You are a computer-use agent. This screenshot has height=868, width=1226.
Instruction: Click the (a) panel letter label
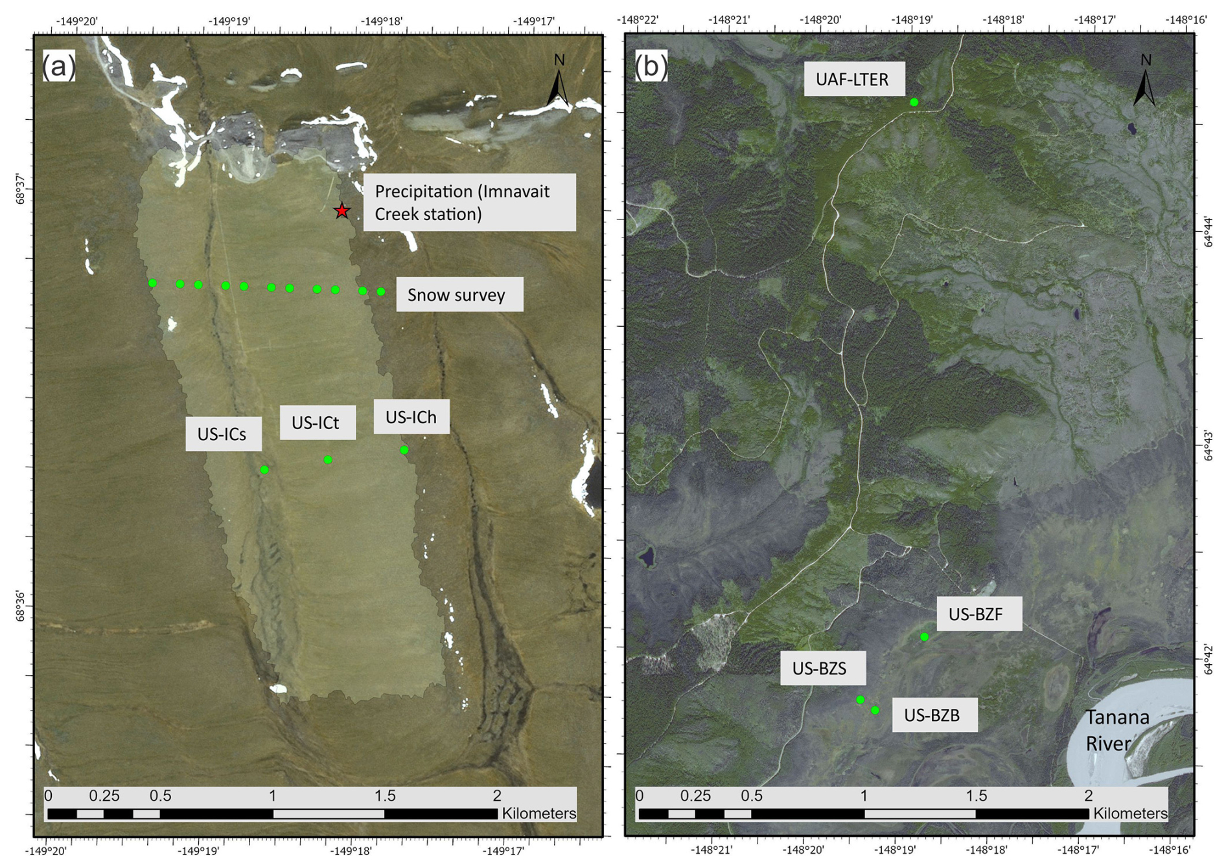(x=59, y=66)
